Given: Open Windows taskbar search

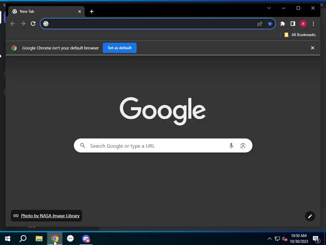Looking at the screenshot, I should click(23, 239).
